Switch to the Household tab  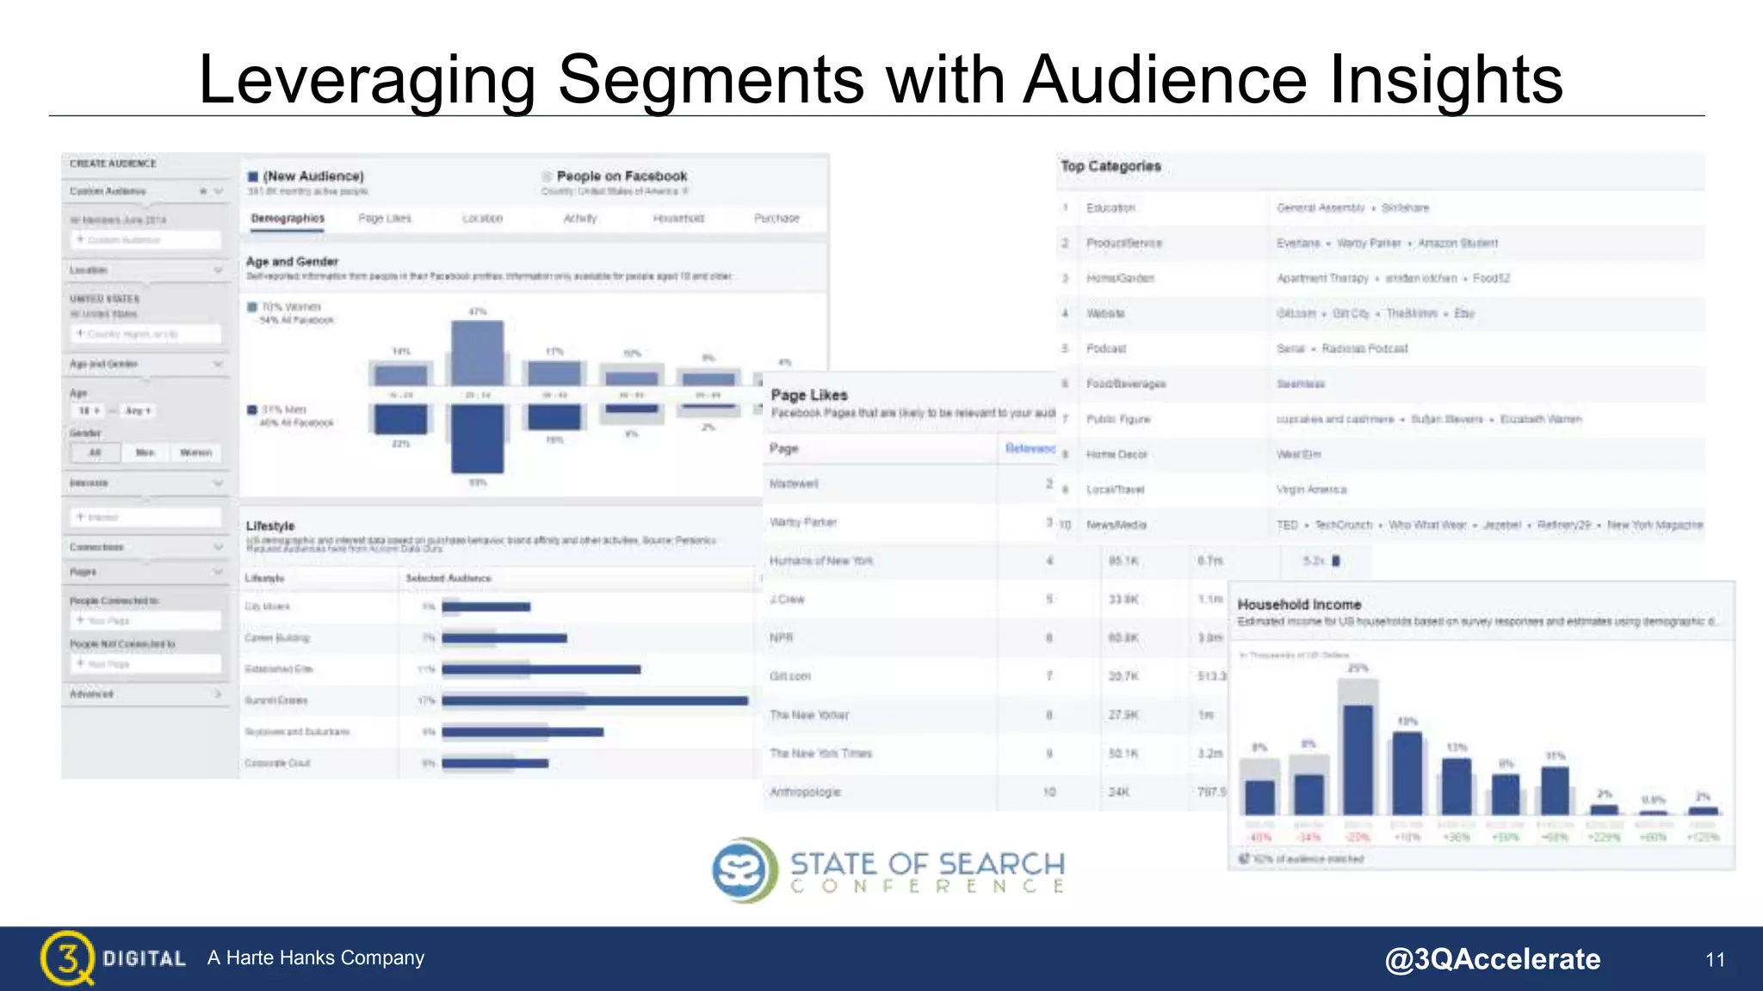678,219
